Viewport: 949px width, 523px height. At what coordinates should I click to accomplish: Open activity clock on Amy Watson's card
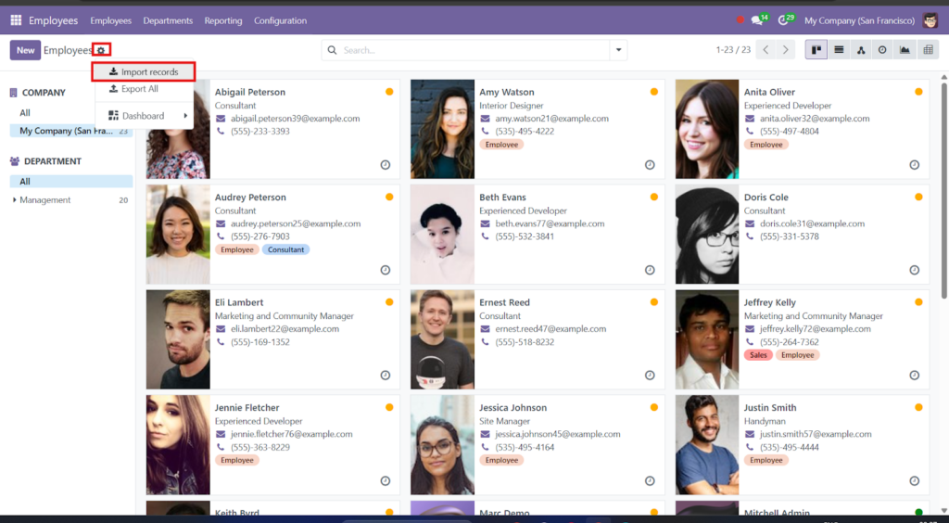(x=650, y=165)
